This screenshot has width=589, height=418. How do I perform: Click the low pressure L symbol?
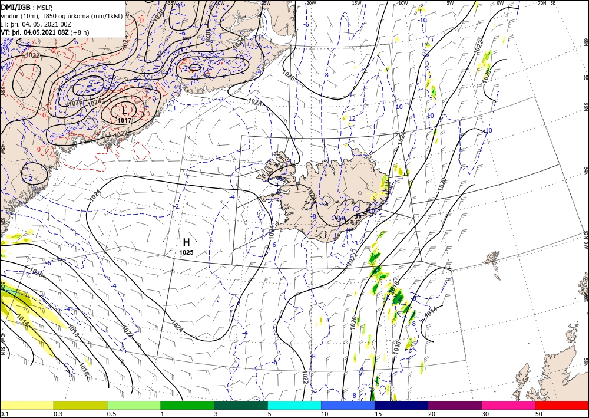[124, 110]
